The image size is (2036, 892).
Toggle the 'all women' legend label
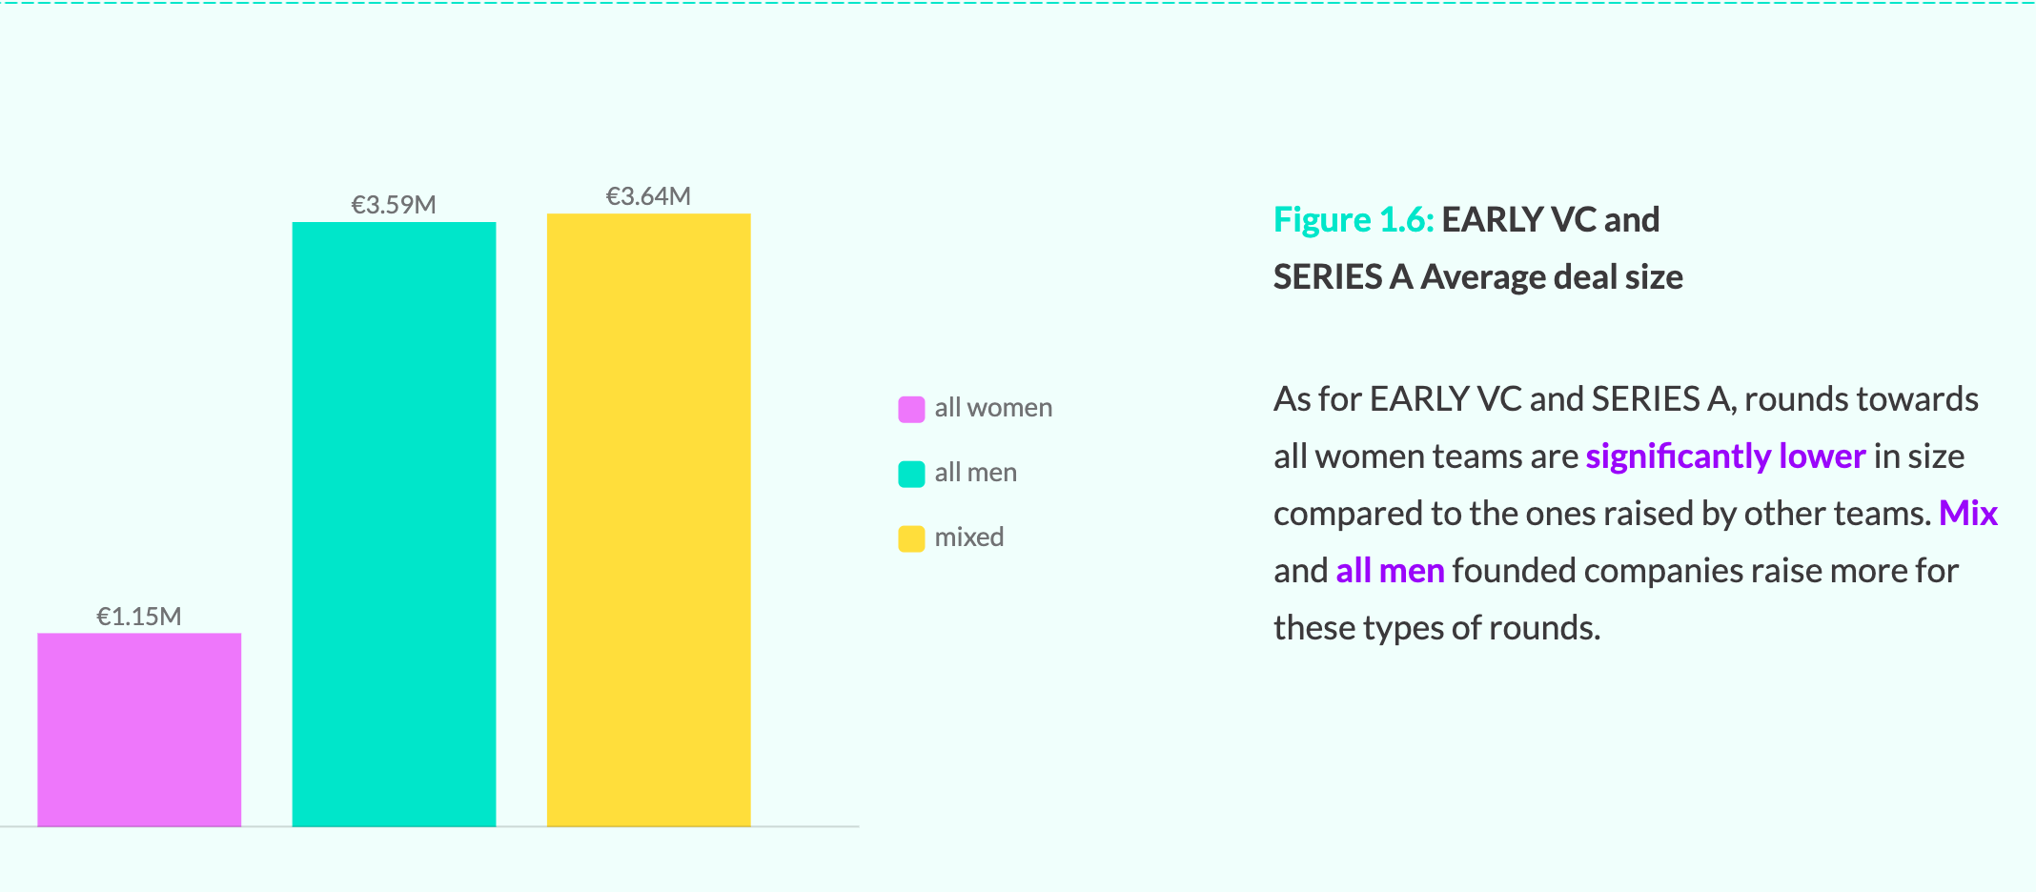[993, 408]
